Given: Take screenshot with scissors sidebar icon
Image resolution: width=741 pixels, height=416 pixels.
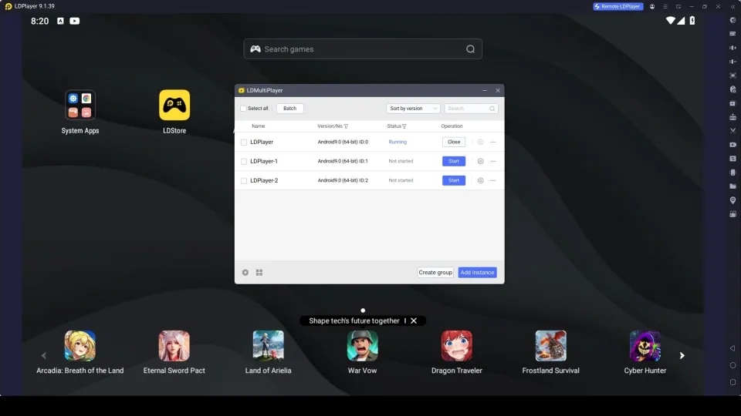Looking at the screenshot, I should pyautogui.click(x=733, y=131).
